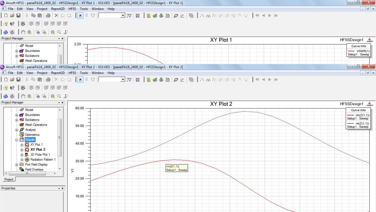Click Print icon in XY Plot 2 window toolbar
Screen dimensions: 376x212
tap(48, 79)
